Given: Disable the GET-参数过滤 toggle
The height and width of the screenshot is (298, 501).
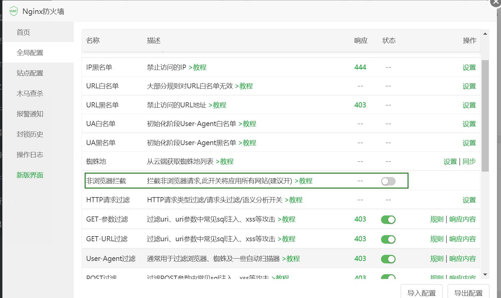Looking at the screenshot, I should 388,220.
